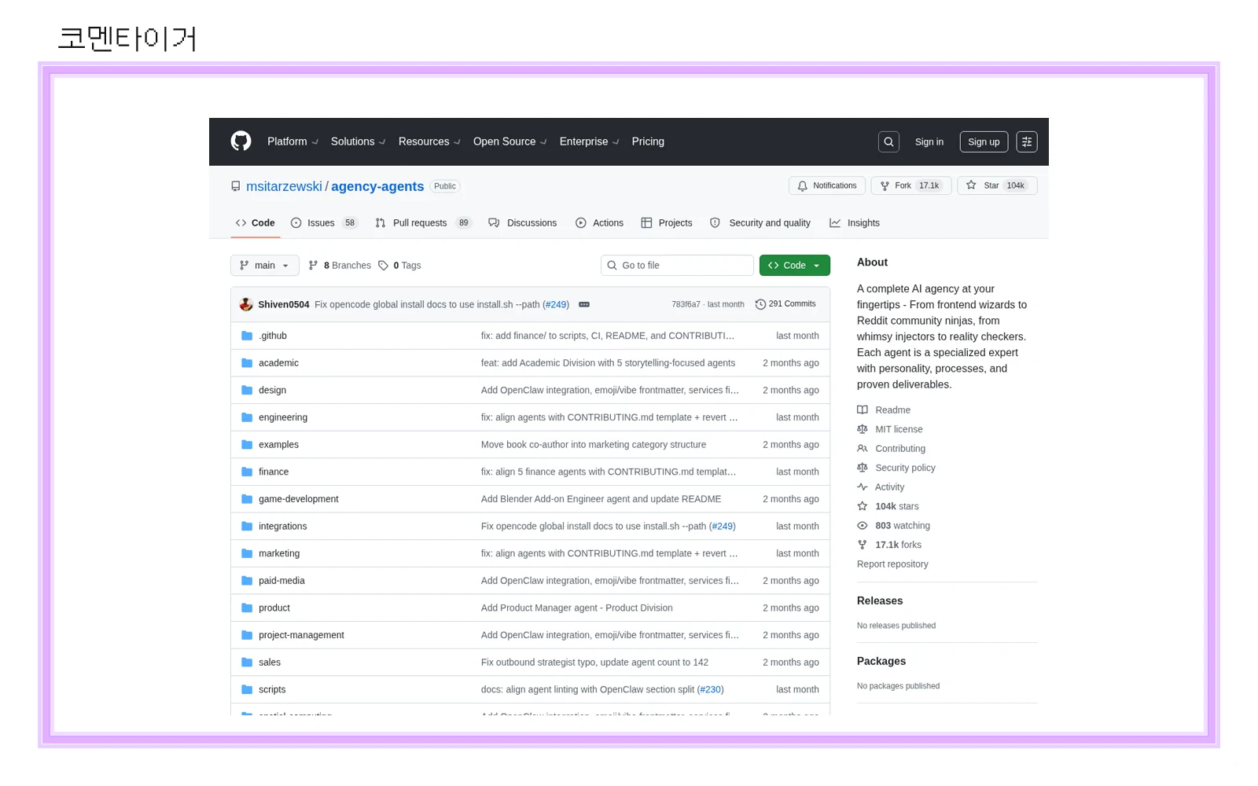This screenshot has width=1258, height=786.
Task: Fork the repository with the Fork button
Action: (911, 186)
